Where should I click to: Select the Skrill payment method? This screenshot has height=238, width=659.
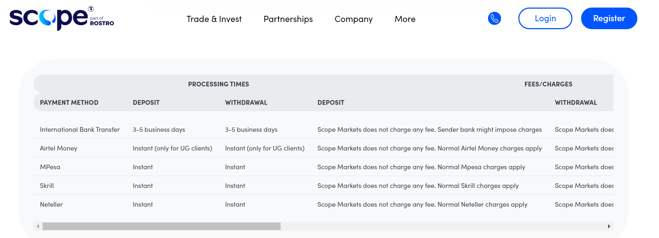click(47, 186)
